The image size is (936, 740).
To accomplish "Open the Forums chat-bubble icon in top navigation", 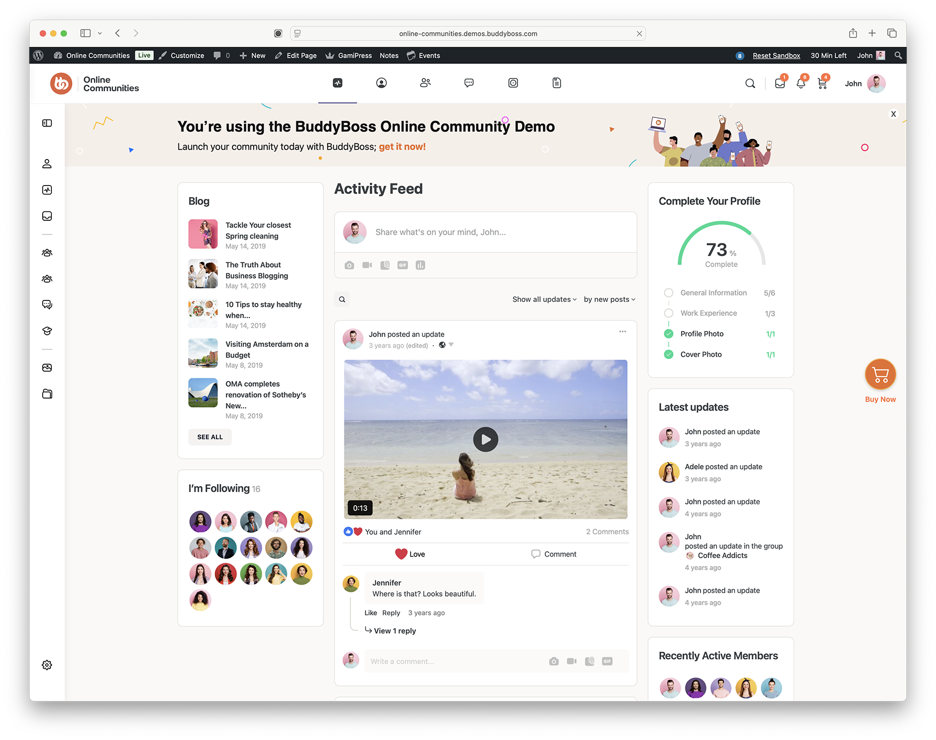I will pyautogui.click(x=469, y=83).
